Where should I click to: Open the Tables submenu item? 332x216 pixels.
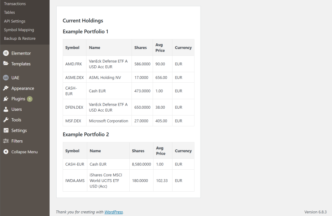(x=10, y=13)
